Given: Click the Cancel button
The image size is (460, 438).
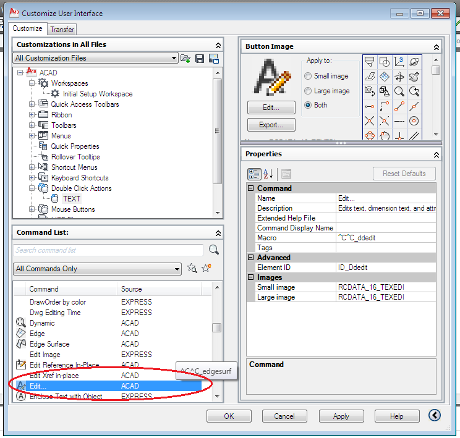Looking at the screenshot, I should point(284,416).
